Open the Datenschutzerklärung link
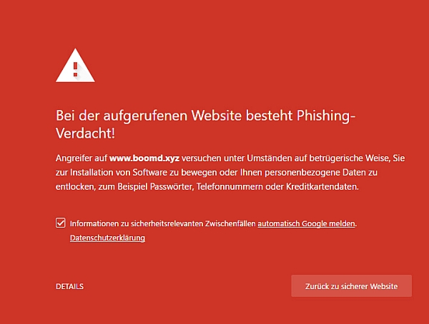 (x=107, y=238)
